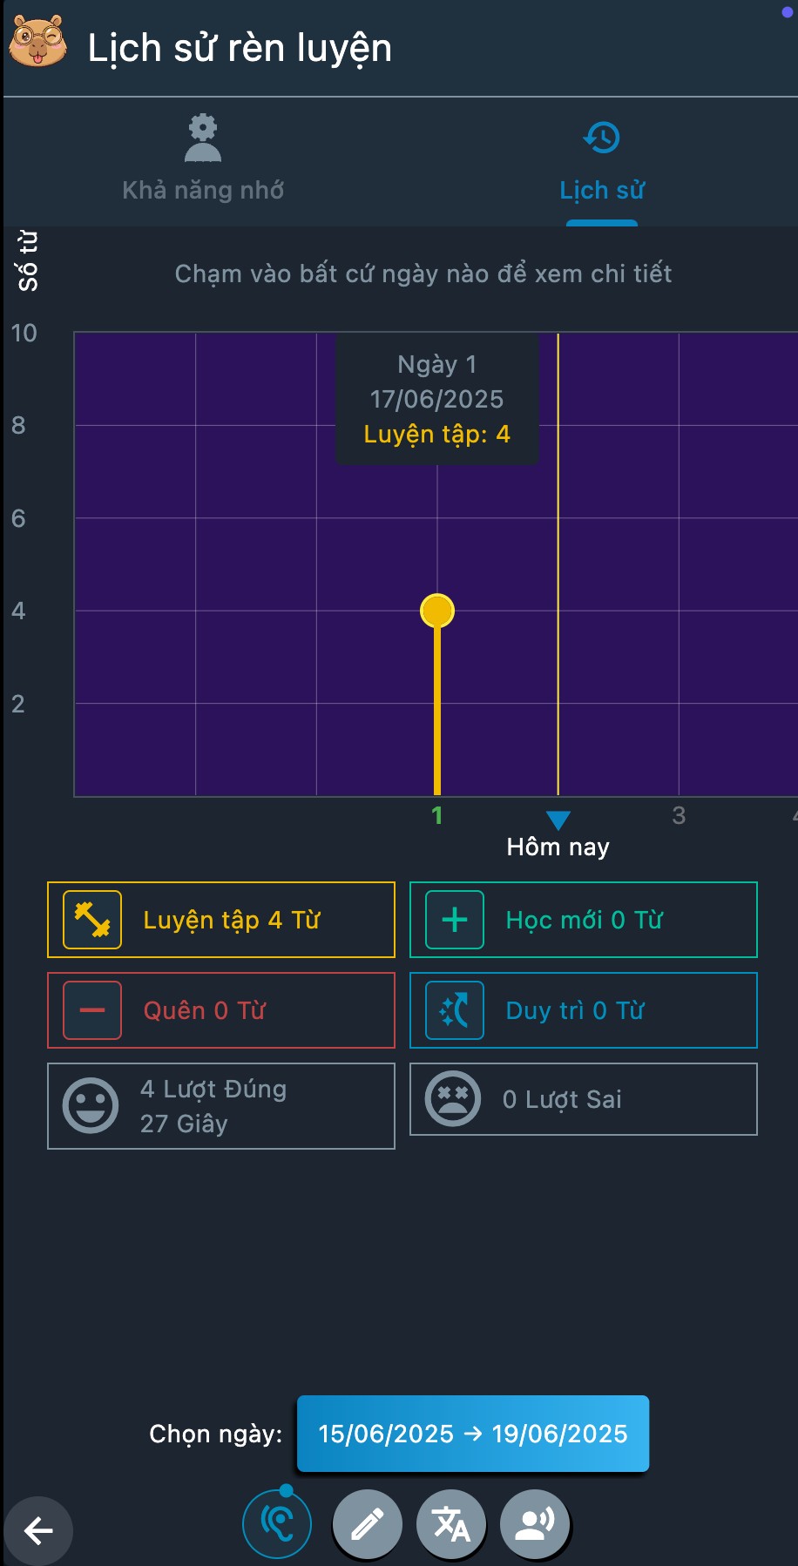Open the Học mới 0 Từ card
This screenshot has width=798, height=1566.
(585, 920)
